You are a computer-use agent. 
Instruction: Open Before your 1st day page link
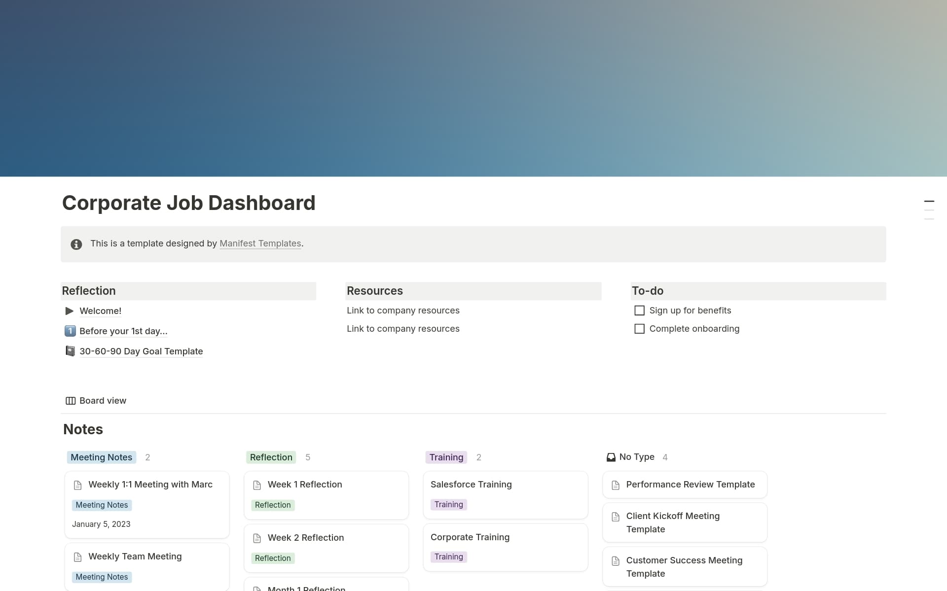pyautogui.click(x=123, y=331)
